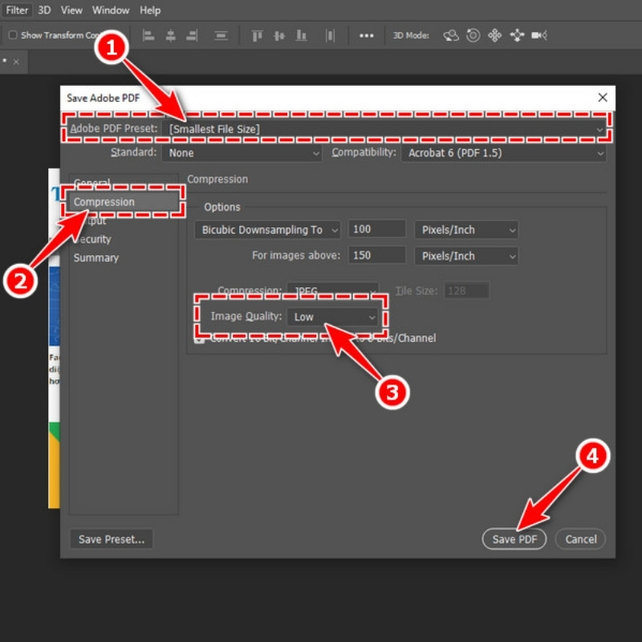Open the Standard dropdown showing None

(242, 153)
